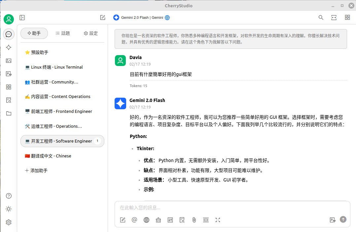Open the layout grid icon in top right
The image size is (356, 232).
pos(347,17)
